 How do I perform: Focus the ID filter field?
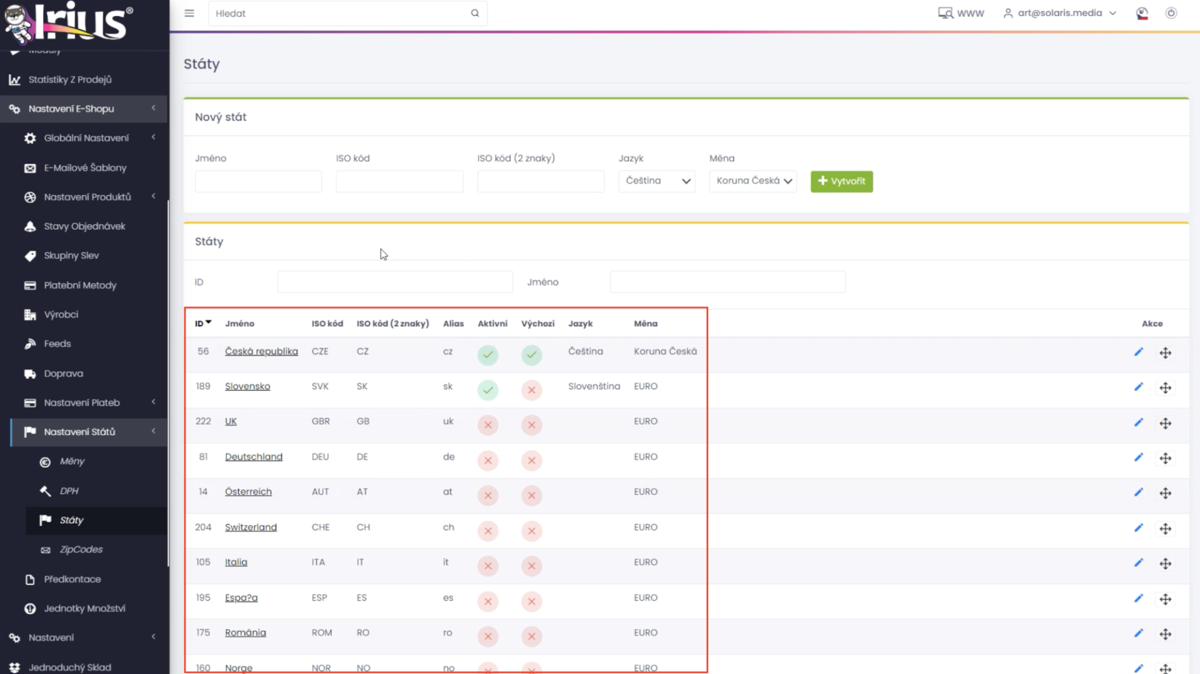(x=395, y=282)
